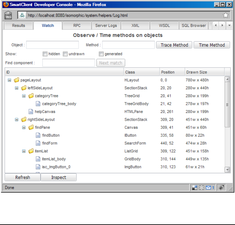The image size is (235, 225).
Task: Open the WSDL tab
Action: [x=164, y=26]
